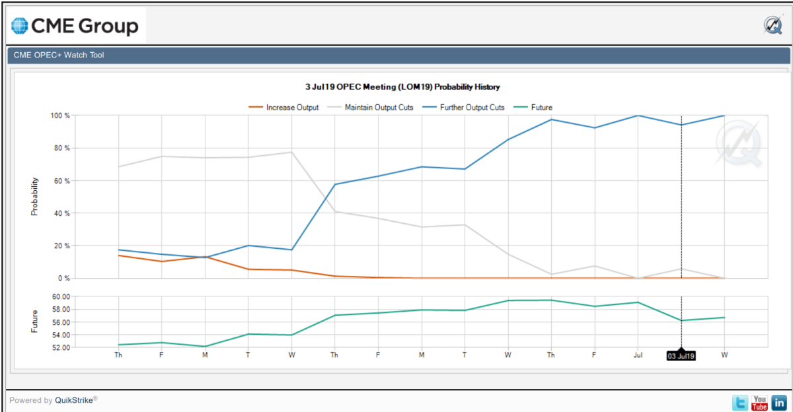Open the Twitter share icon
Screen dimensions: 793x412
(741, 401)
